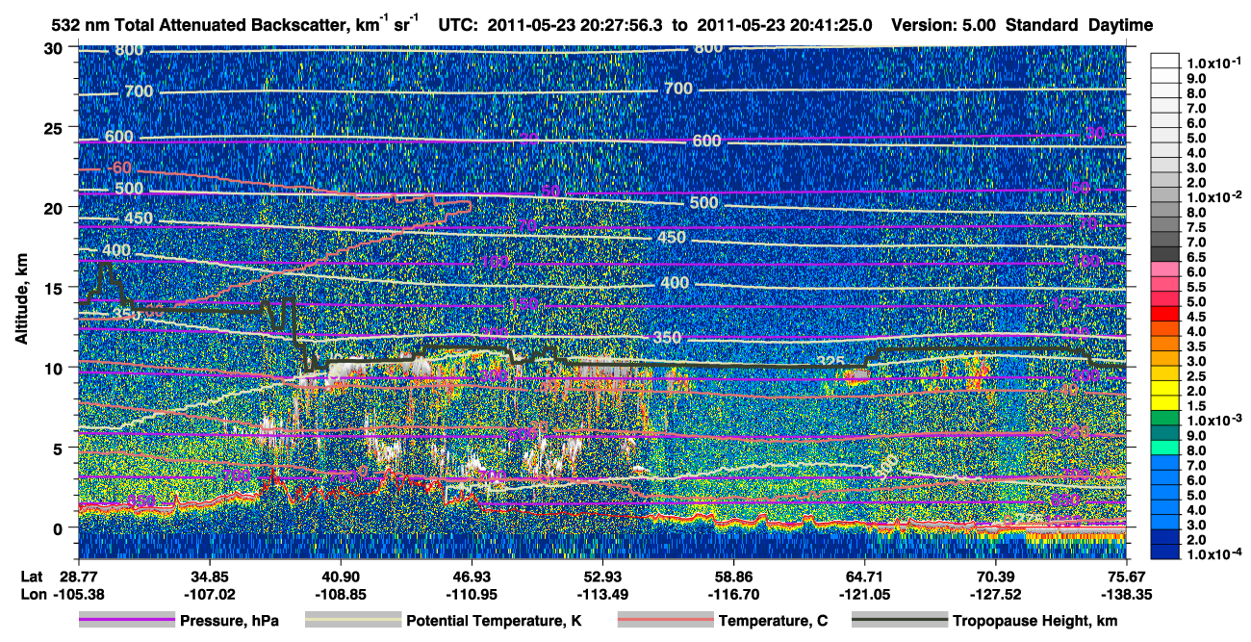
Task: Click the 'Version: 5.00' text
Action: 945,25
